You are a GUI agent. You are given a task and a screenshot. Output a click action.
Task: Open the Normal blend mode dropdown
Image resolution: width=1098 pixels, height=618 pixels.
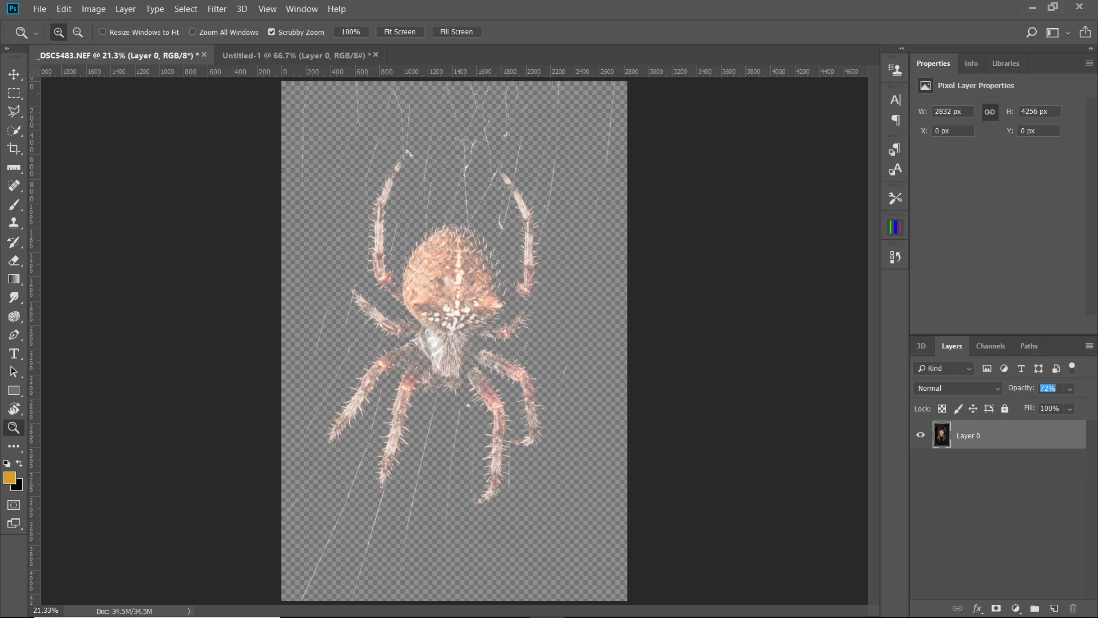point(958,389)
